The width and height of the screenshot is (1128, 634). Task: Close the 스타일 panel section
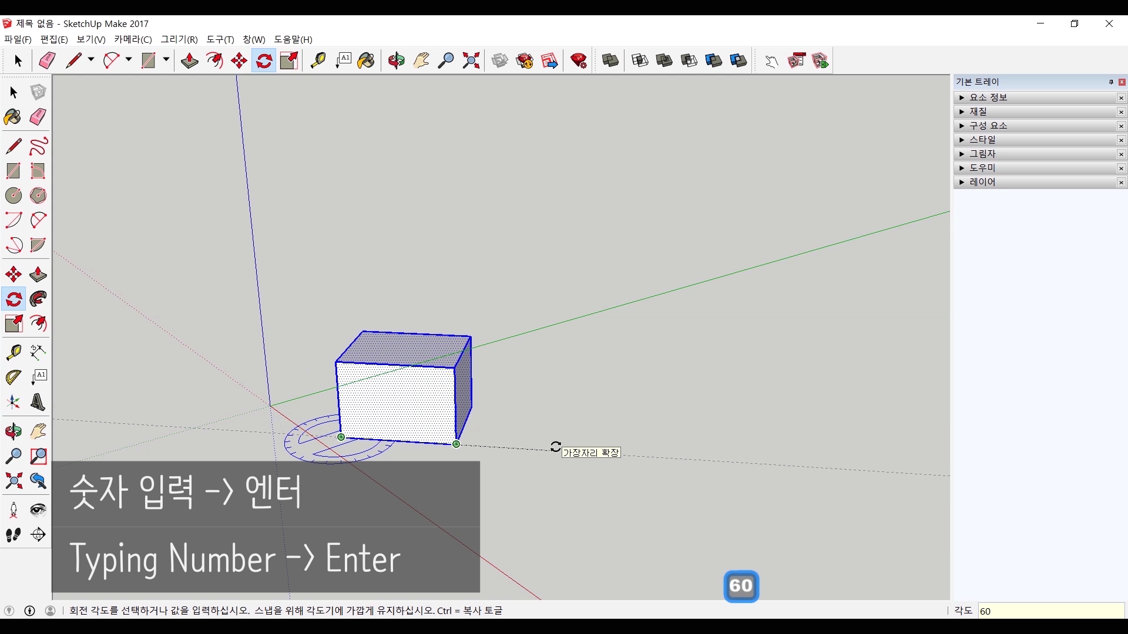(1121, 140)
